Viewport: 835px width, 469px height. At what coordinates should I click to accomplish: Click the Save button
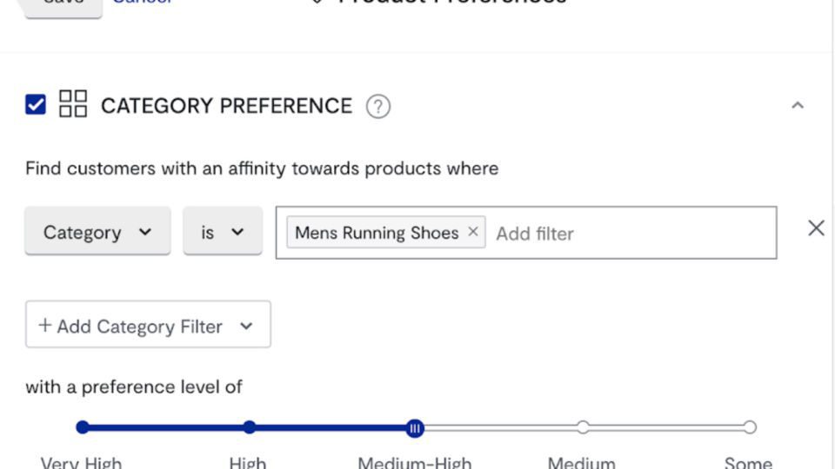coord(63,4)
